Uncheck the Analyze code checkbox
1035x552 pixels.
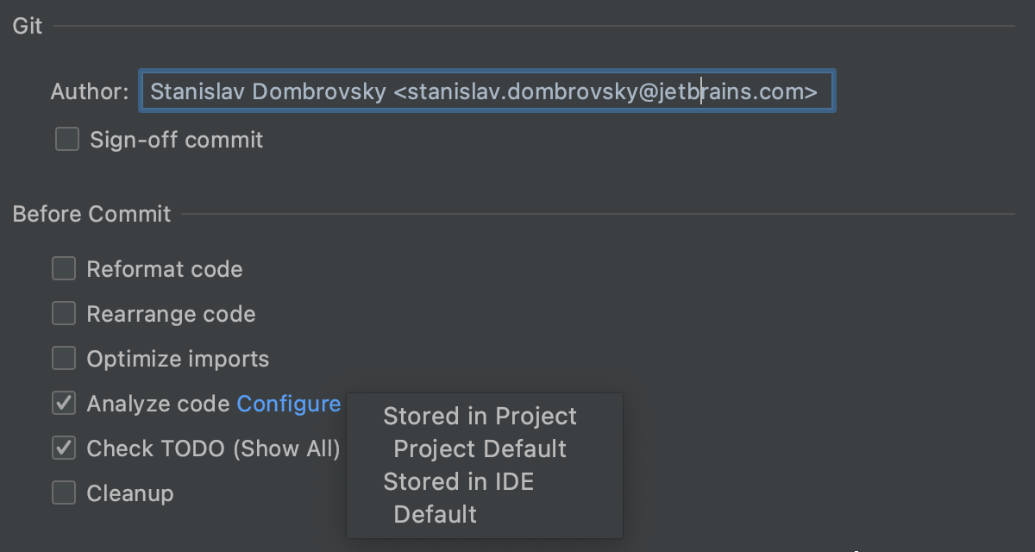click(64, 403)
